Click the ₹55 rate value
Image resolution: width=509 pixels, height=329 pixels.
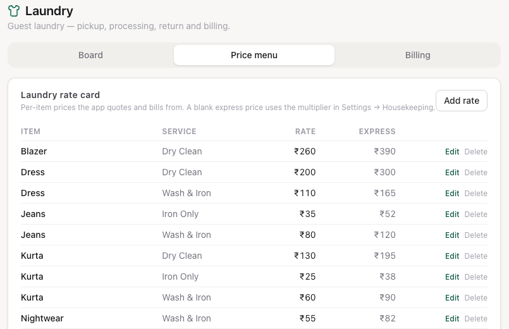pos(307,318)
